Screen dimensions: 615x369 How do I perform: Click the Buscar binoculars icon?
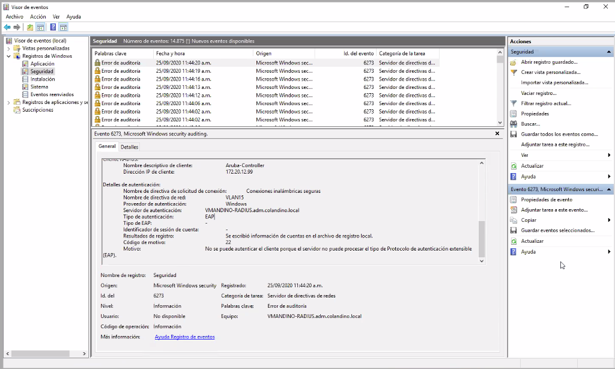(x=514, y=124)
